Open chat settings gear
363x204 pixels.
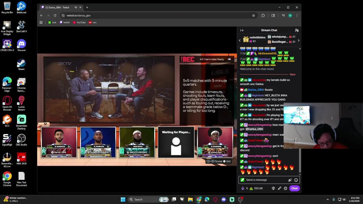click(x=286, y=188)
